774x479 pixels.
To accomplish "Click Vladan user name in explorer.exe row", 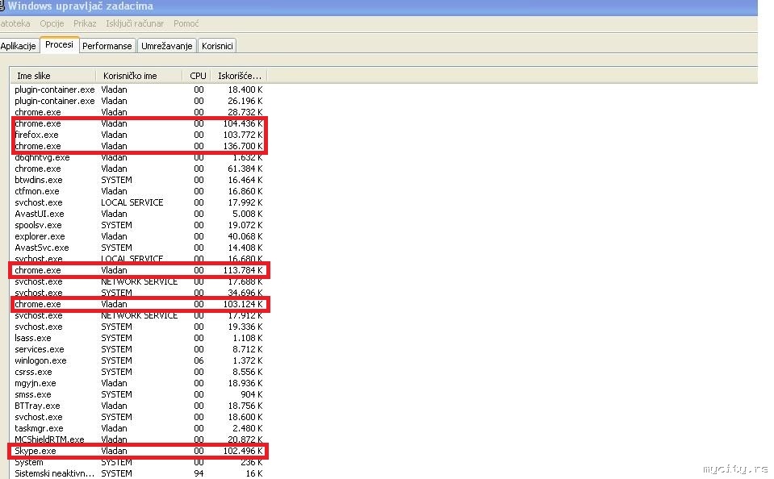I will [x=114, y=237].
